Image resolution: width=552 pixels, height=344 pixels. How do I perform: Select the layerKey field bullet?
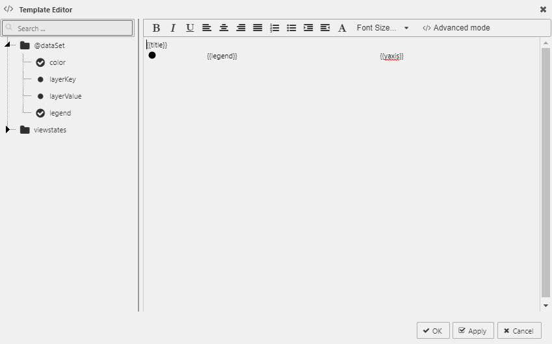pos(40,79)
